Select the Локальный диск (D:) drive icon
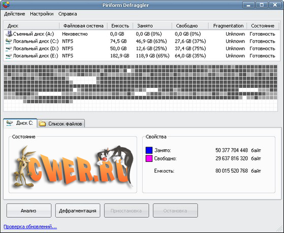284x233 pixels. tap(9, 49)
